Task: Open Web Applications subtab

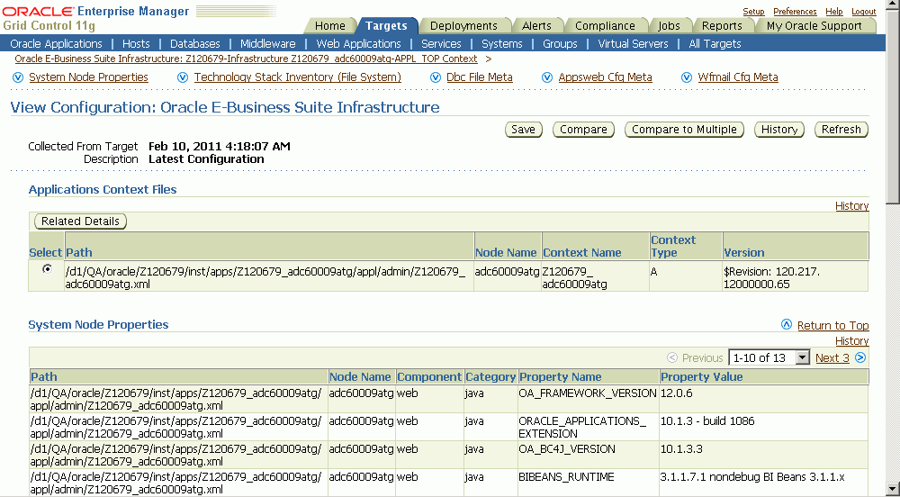Action: 359,43
